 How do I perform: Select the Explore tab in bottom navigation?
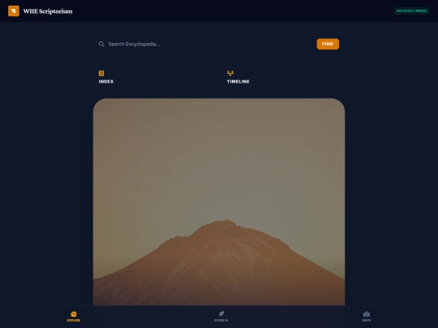(x=74, y=317)
